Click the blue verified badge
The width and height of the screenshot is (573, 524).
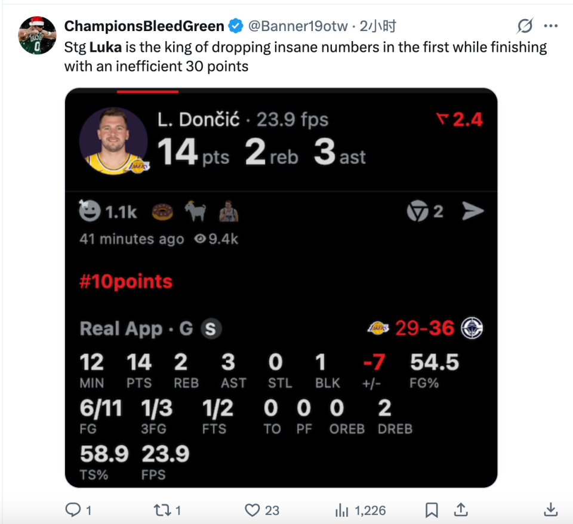[236, 26]
